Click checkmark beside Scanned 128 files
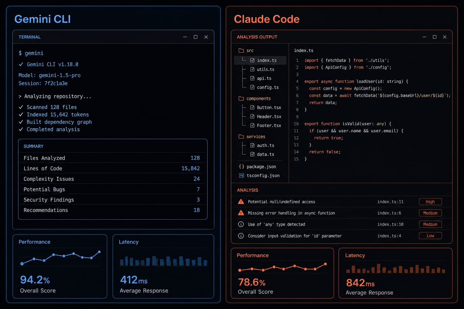The image size is (464, 309). [x=21, y=107]
